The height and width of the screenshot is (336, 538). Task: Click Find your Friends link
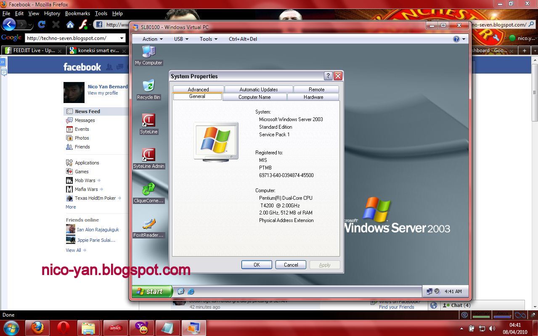pos(396,307)
